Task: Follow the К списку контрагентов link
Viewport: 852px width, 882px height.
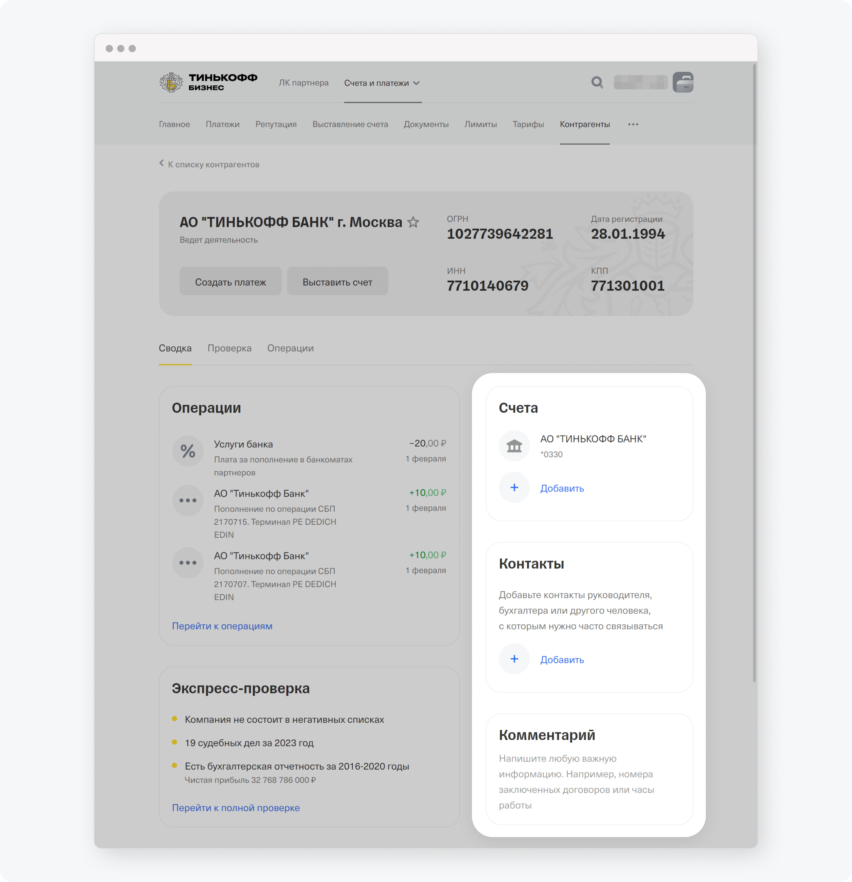Action: pyautogui.click(x=214, y=165)
